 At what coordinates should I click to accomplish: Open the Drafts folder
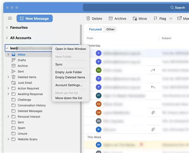pos(22,60)
